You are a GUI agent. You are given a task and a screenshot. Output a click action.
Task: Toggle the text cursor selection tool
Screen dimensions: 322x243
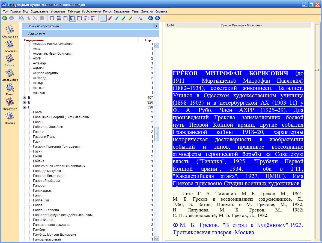click(x=103, y=18)
